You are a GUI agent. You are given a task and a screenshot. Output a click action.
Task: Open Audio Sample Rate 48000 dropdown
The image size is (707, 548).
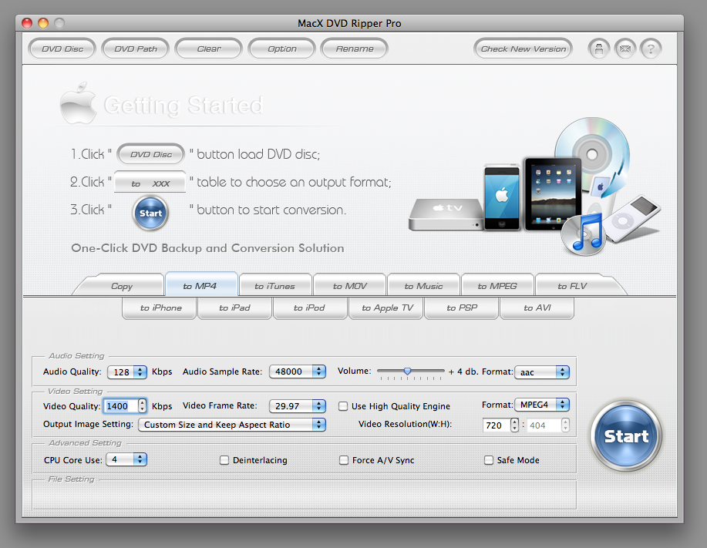(x=298, y=371)
